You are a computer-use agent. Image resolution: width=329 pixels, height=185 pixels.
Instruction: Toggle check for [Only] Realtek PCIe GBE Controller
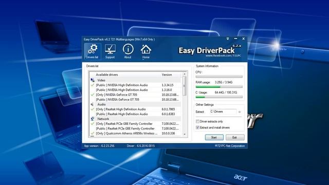pos(93,123)
